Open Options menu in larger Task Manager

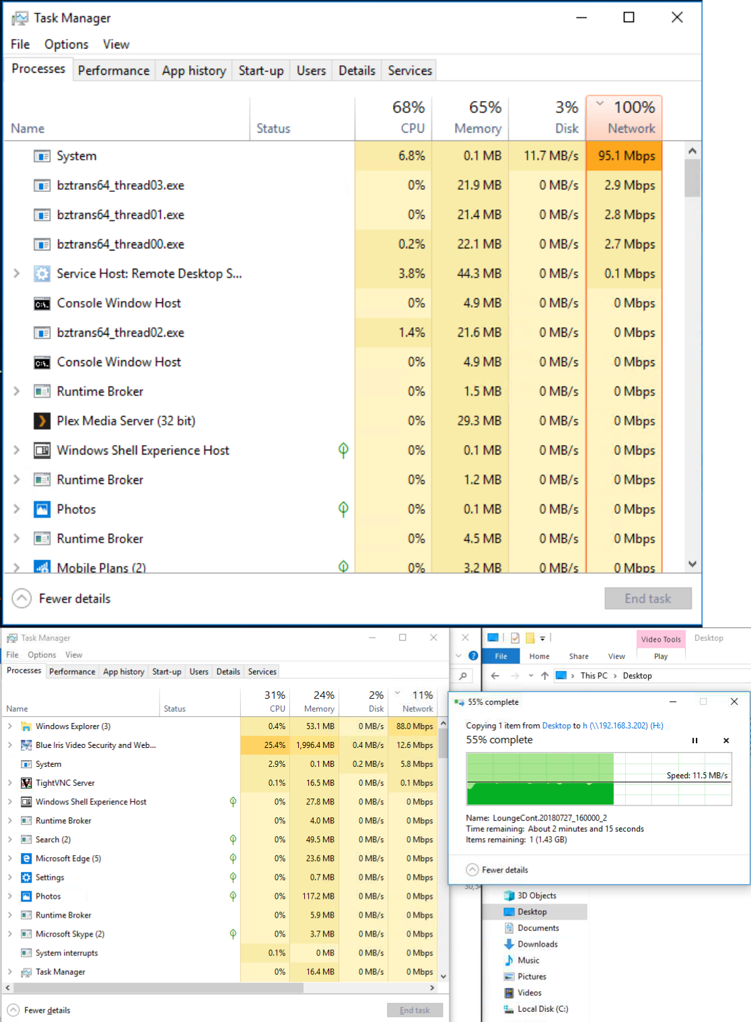(66, 44)
